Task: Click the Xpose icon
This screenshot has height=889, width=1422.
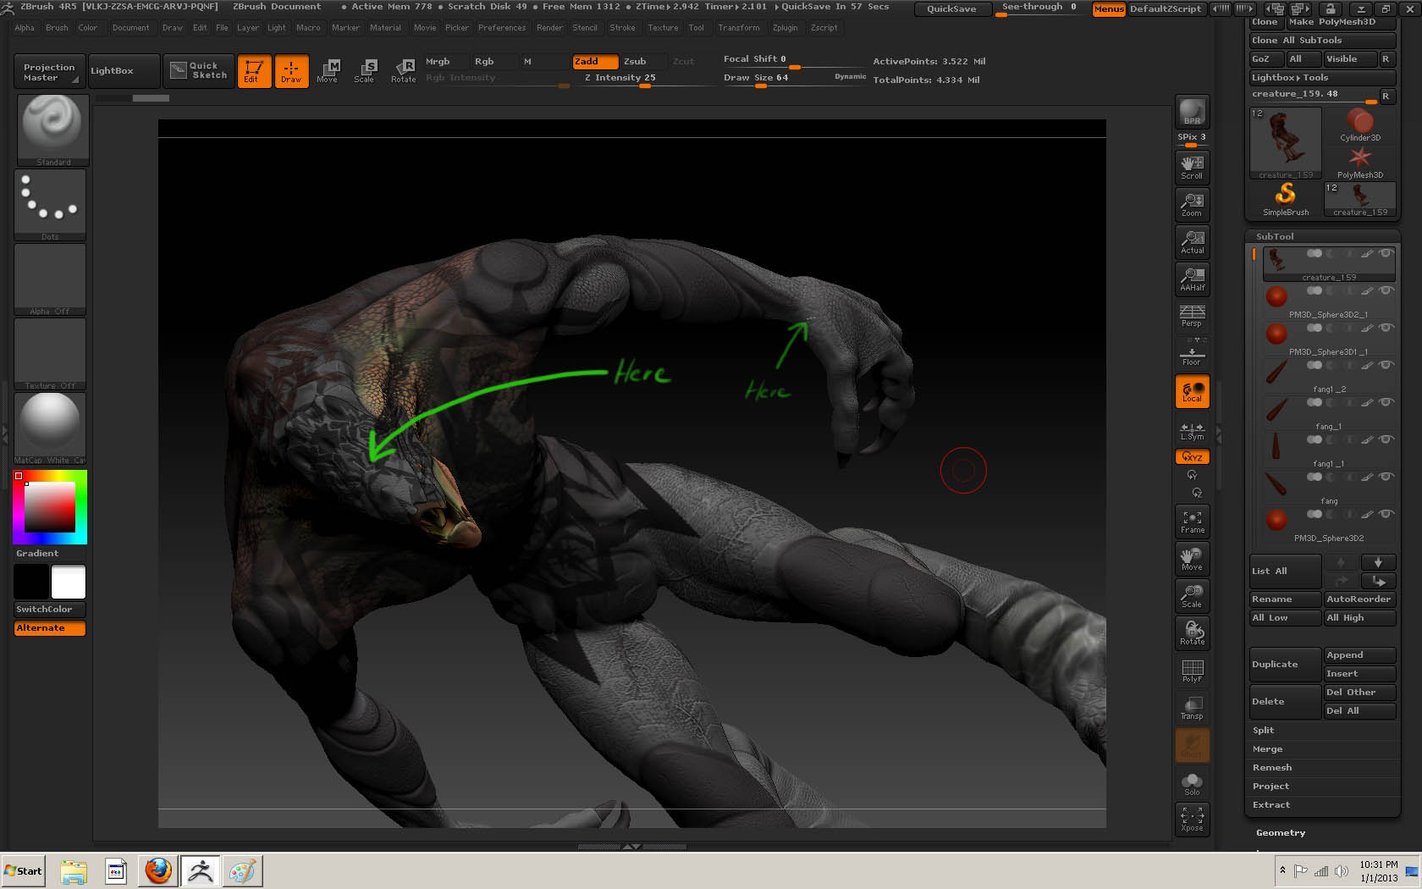Action: point(1192,819)
